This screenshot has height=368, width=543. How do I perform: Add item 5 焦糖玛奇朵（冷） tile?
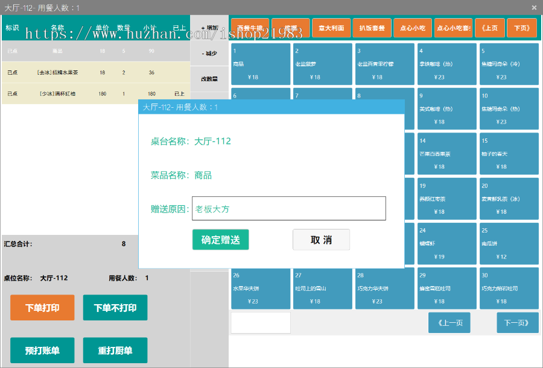pos(509,64)
